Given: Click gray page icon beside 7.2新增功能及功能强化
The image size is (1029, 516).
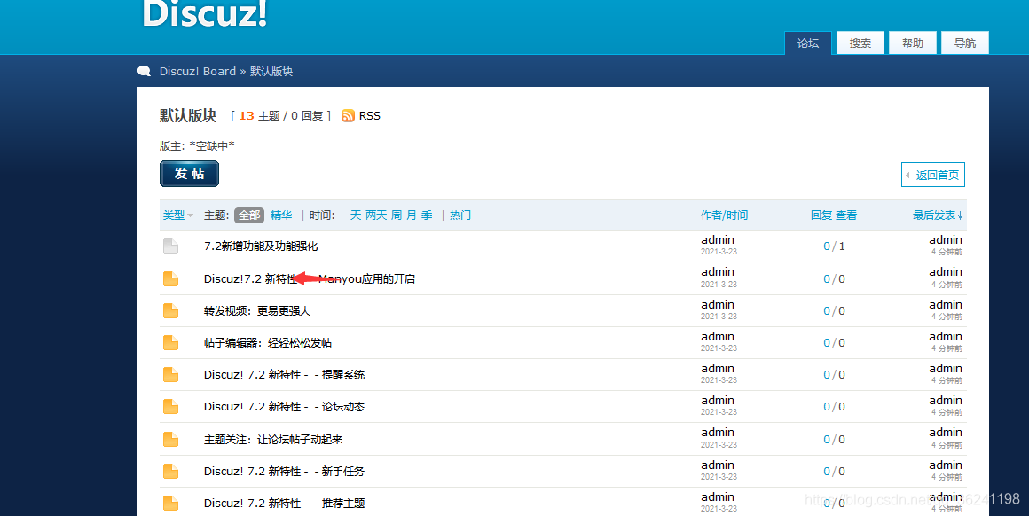Looking at the screenshot, I should pos(170,246).
